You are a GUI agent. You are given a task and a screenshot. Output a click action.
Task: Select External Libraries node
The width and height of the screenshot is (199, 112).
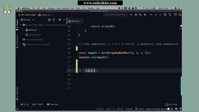coord(33,40)
